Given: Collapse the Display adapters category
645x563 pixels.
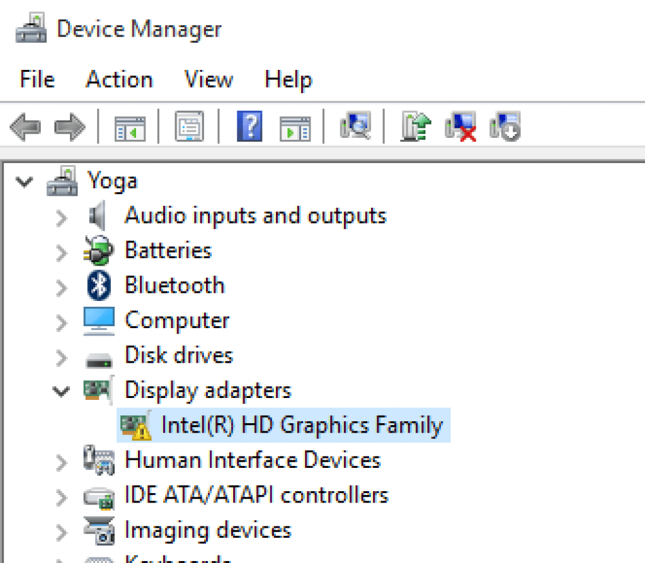Looking at the screenshot, I should pyautogui.click(x=60, y=390).
